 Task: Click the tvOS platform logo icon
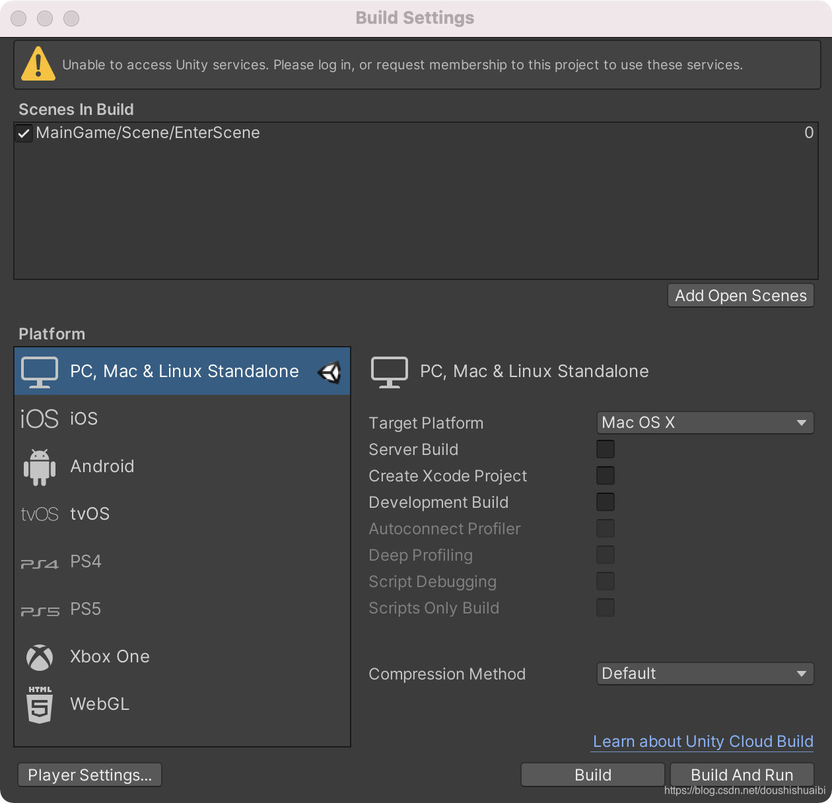(40, 514)
